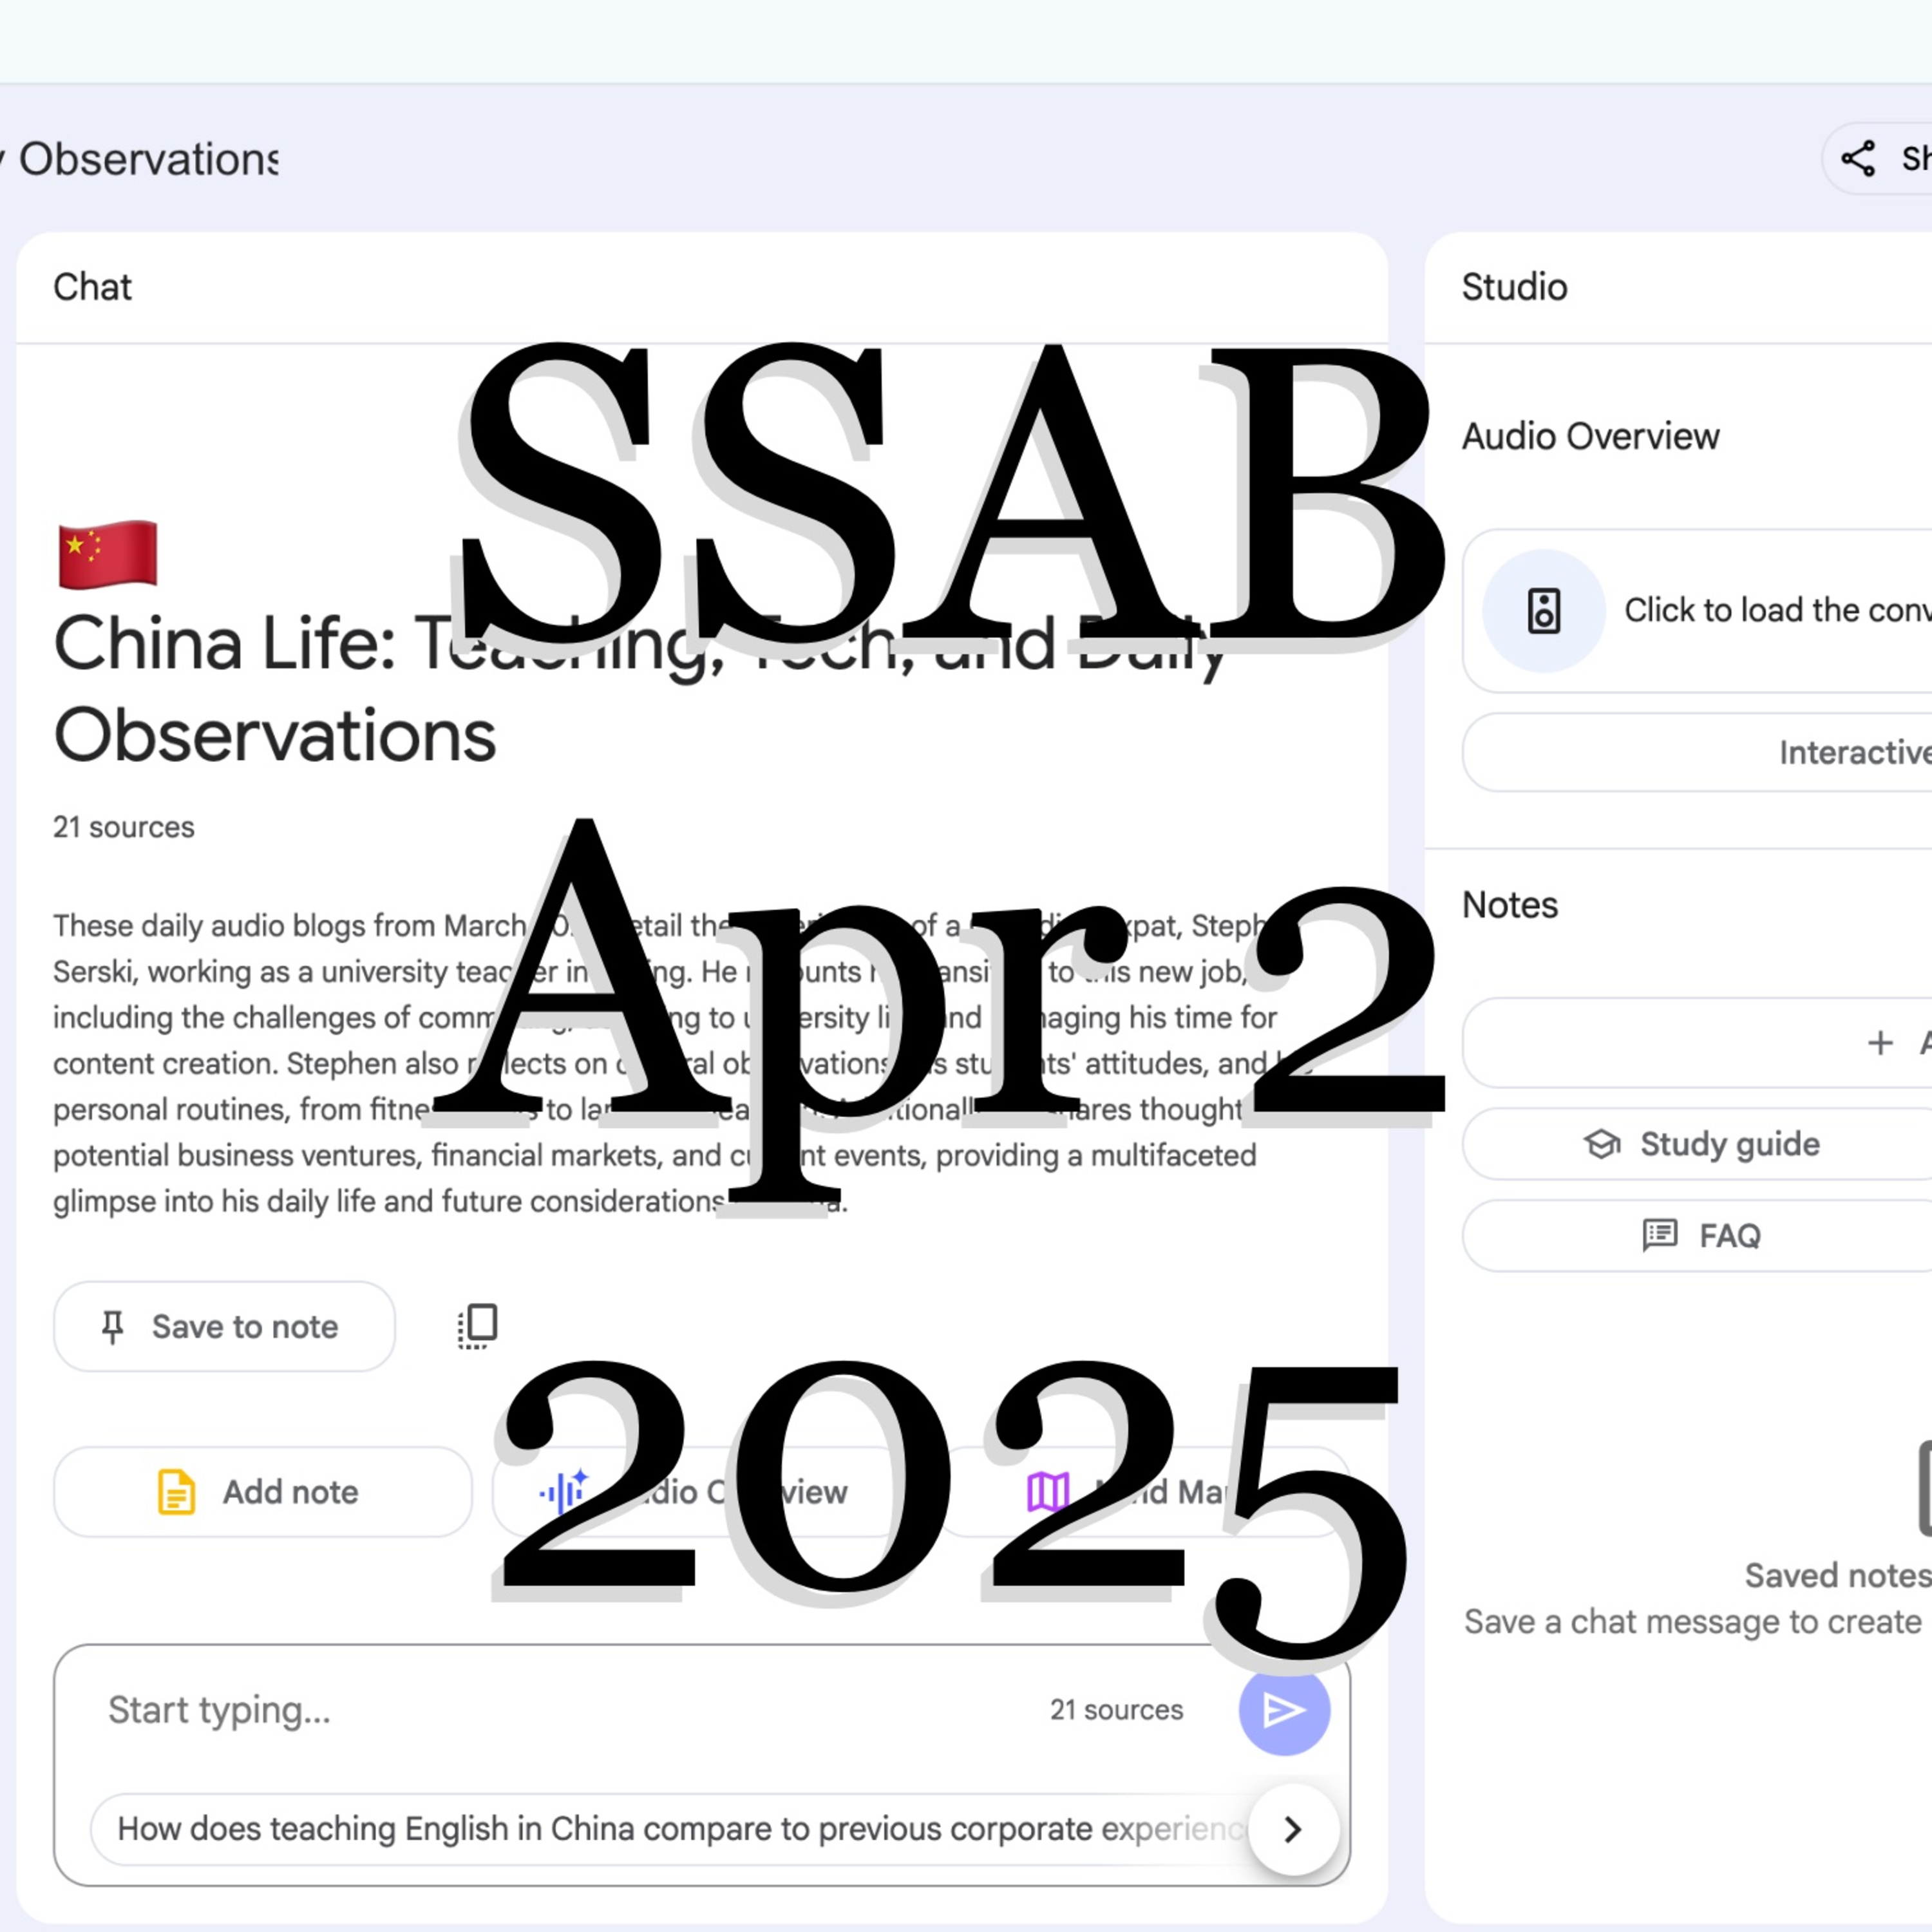This screenshot has width=1932, height=1932.
Task: Click the speaker icon in Audio Overview
Action: coord(1543,611)
